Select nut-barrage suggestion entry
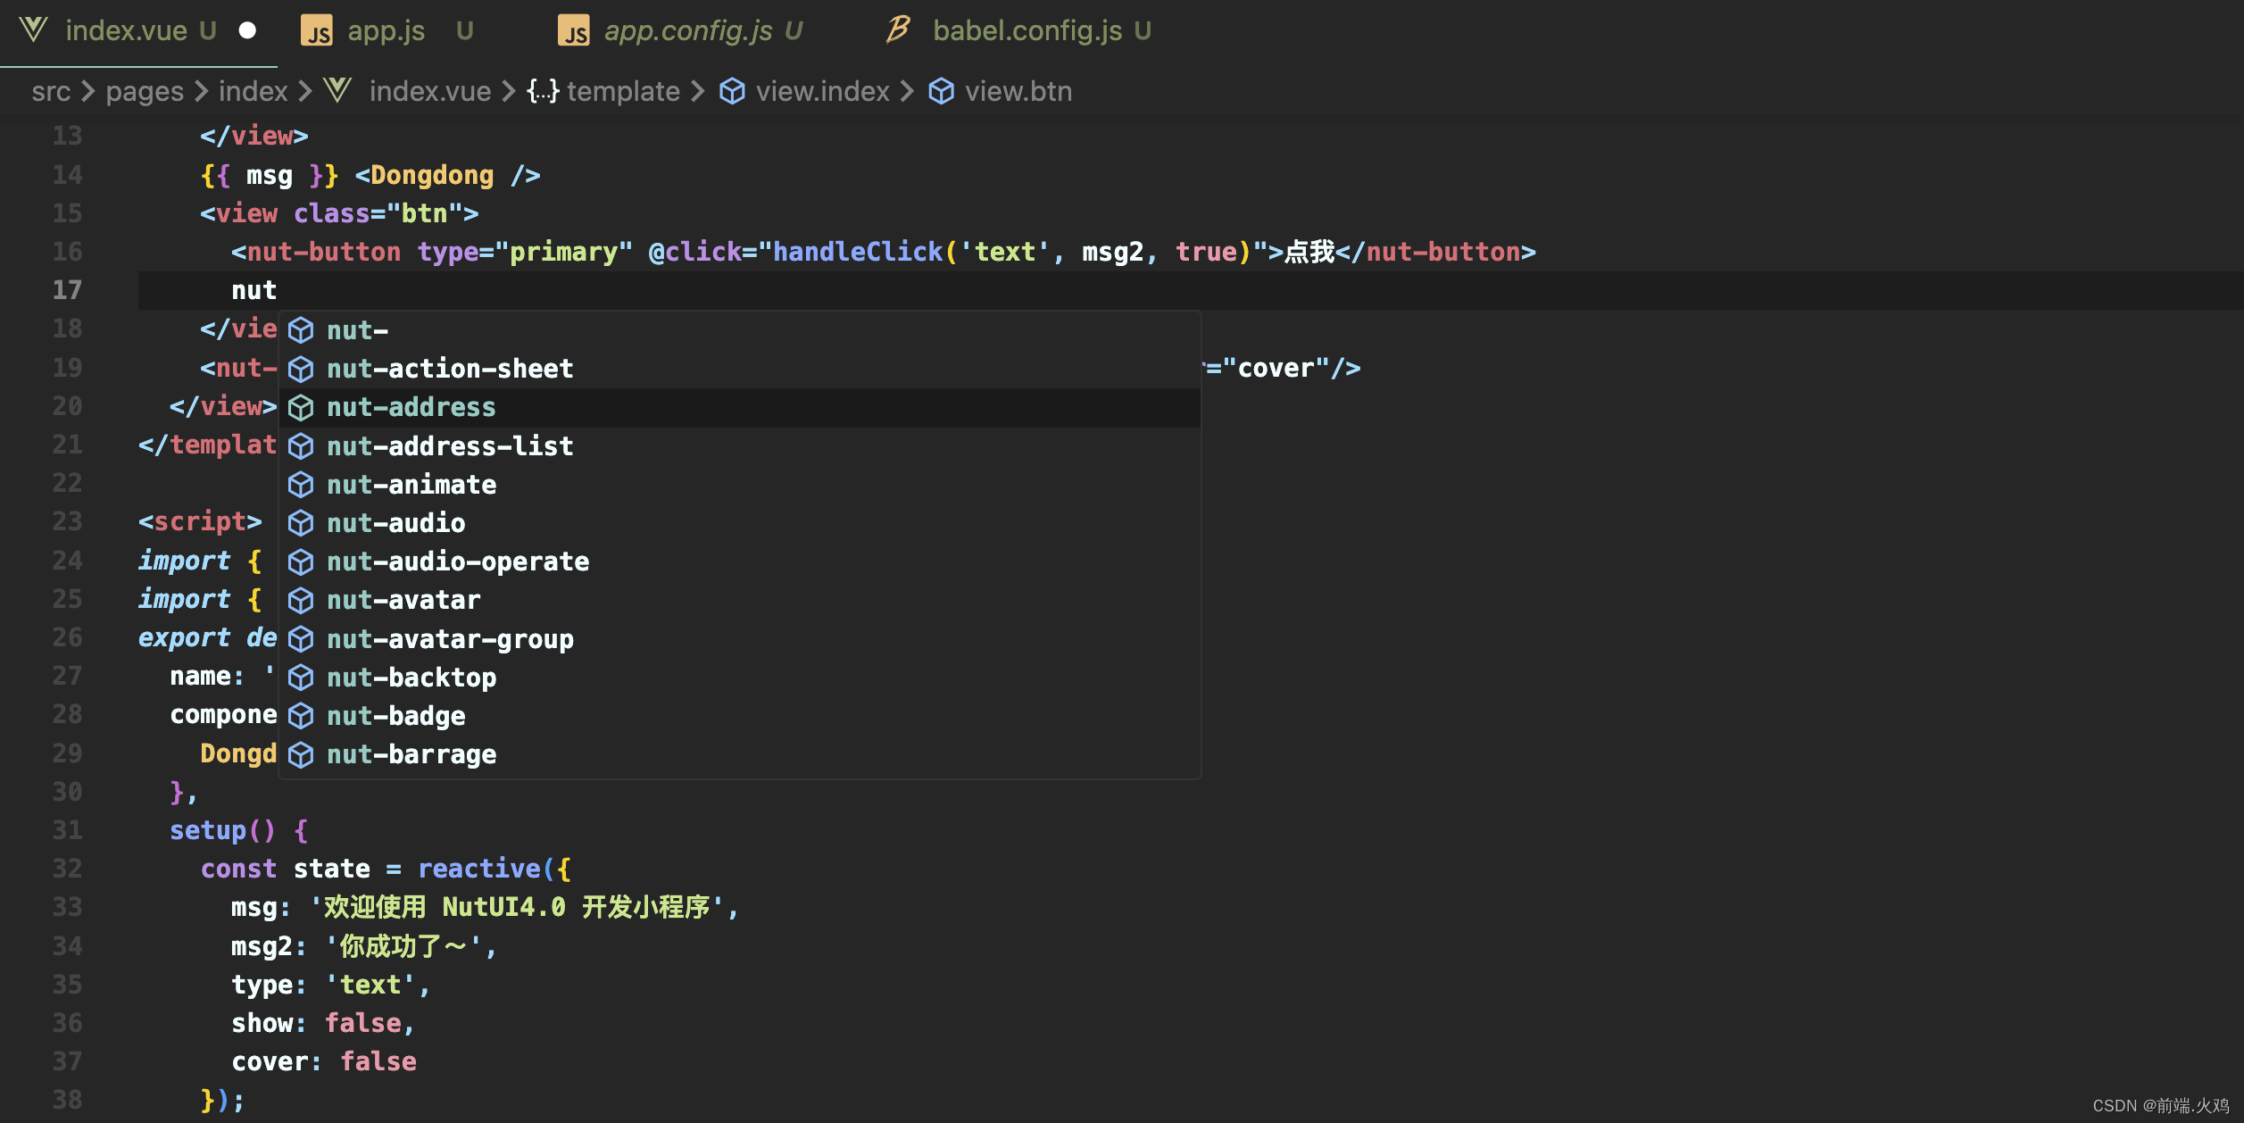 coord(411,755)
